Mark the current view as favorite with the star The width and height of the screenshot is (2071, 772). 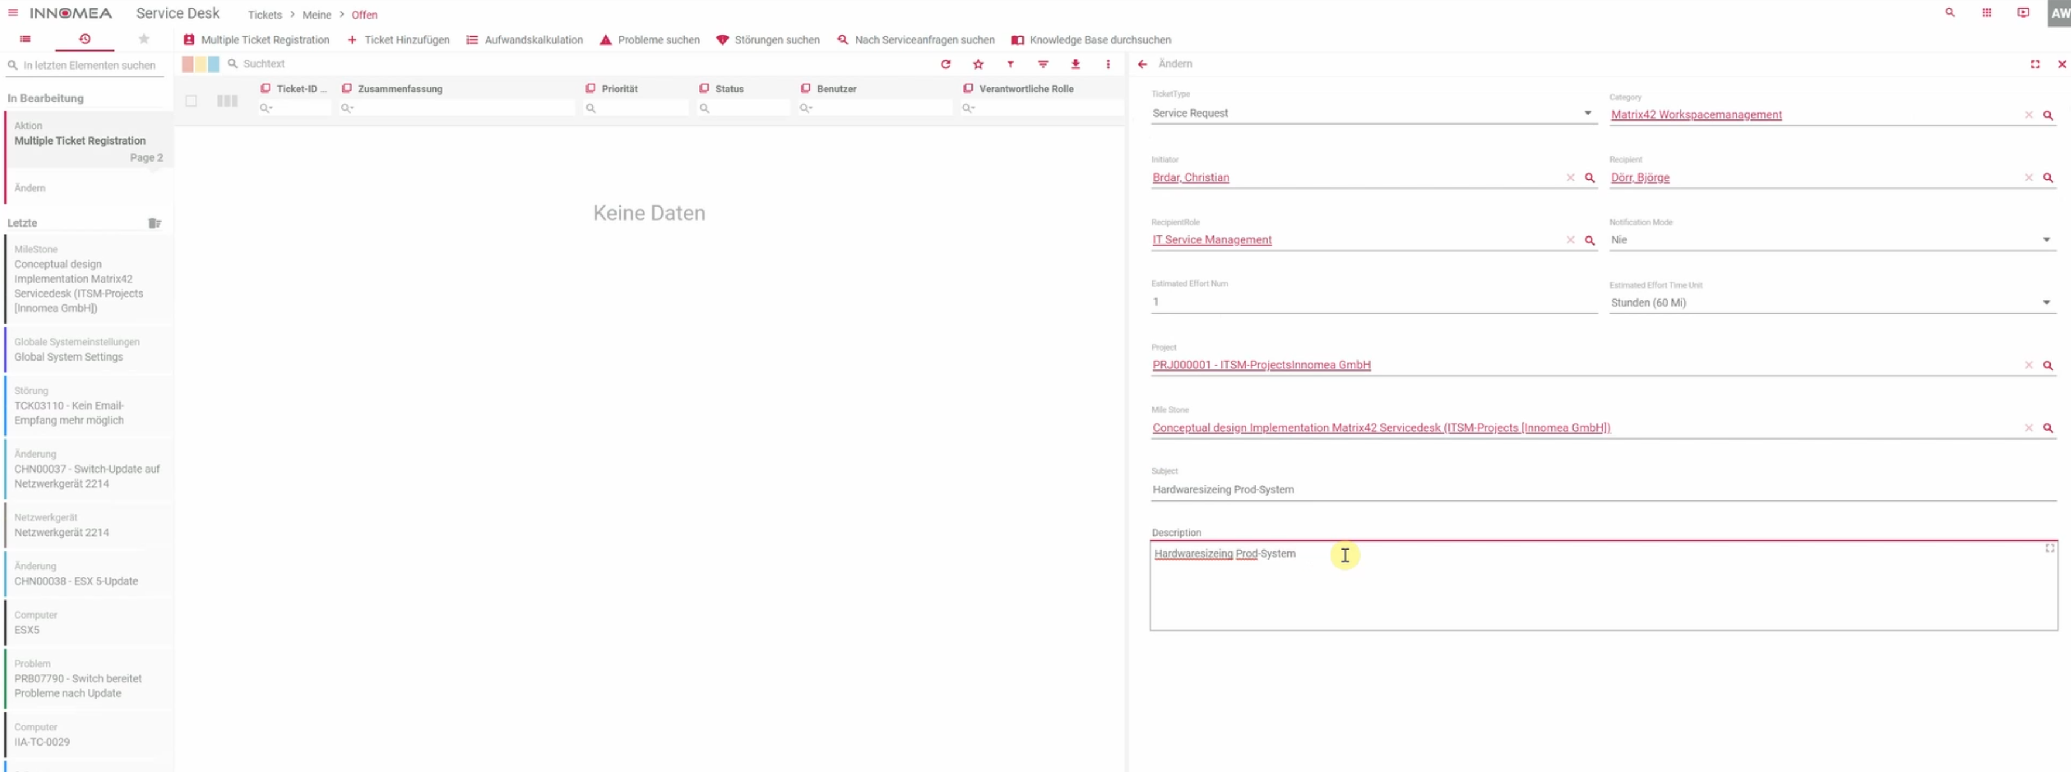[x=978, y=64]
